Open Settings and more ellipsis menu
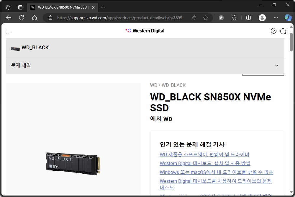Viewport: 295px width, 197px height. click(x=276, y=18)
